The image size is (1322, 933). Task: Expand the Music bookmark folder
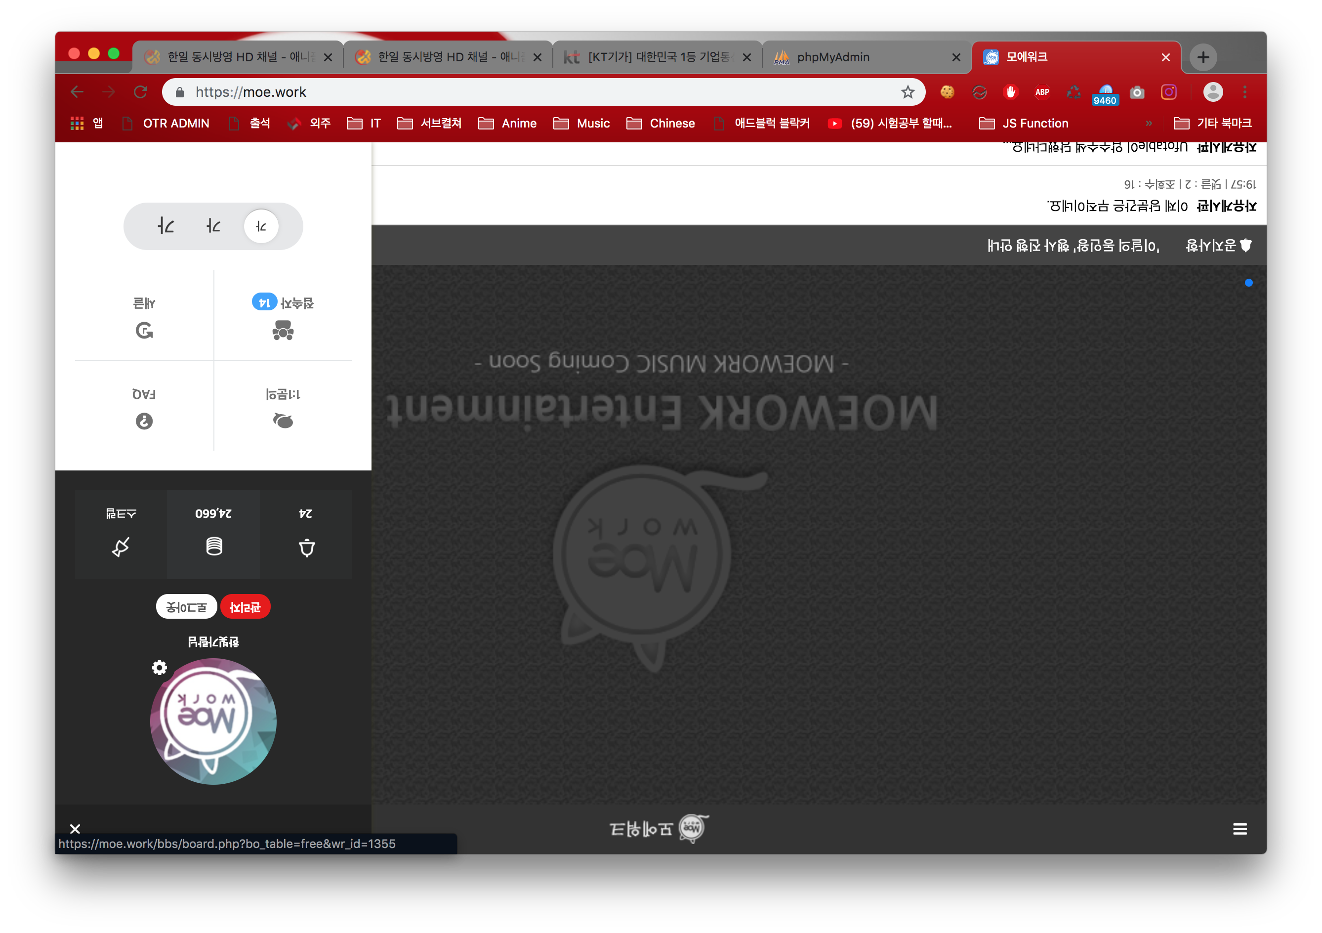click(x=581, y=123)
